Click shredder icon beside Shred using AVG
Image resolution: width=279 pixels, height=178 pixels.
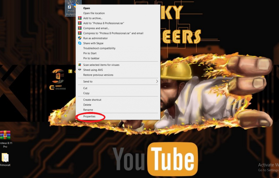[80, 70]
